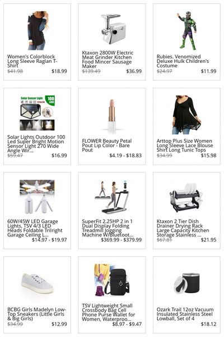Open the BCBG Girls sneaker photo
224x337 pixels.
(x=38, y=283)
